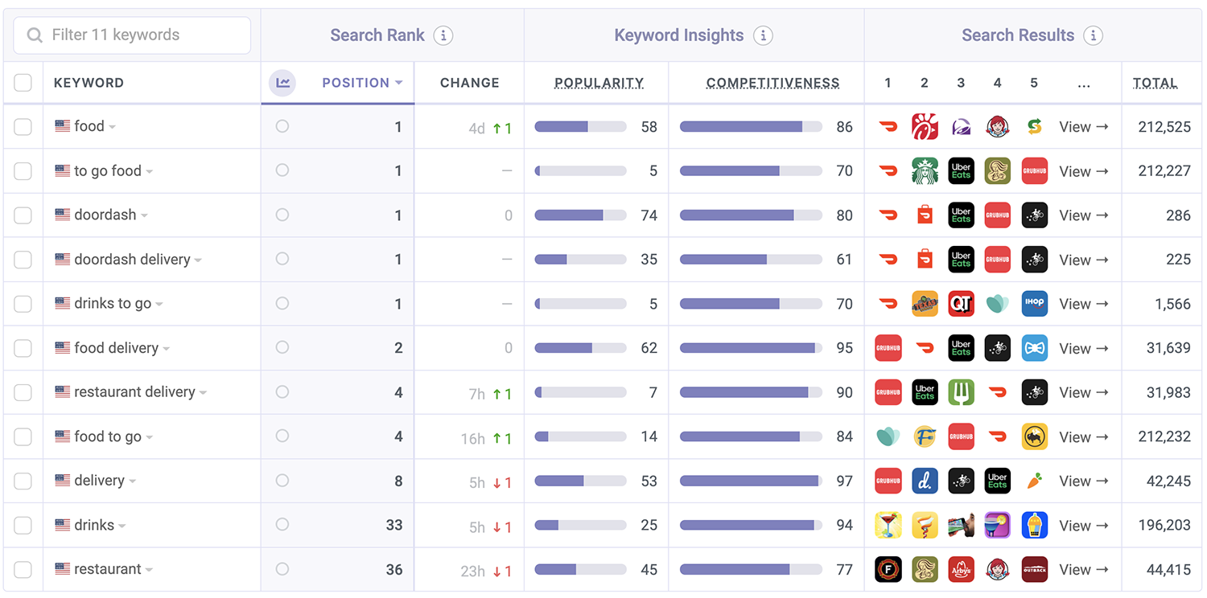Sort by the Position column header
This screenshot has height=598, width=1207.
coord(356,83)
